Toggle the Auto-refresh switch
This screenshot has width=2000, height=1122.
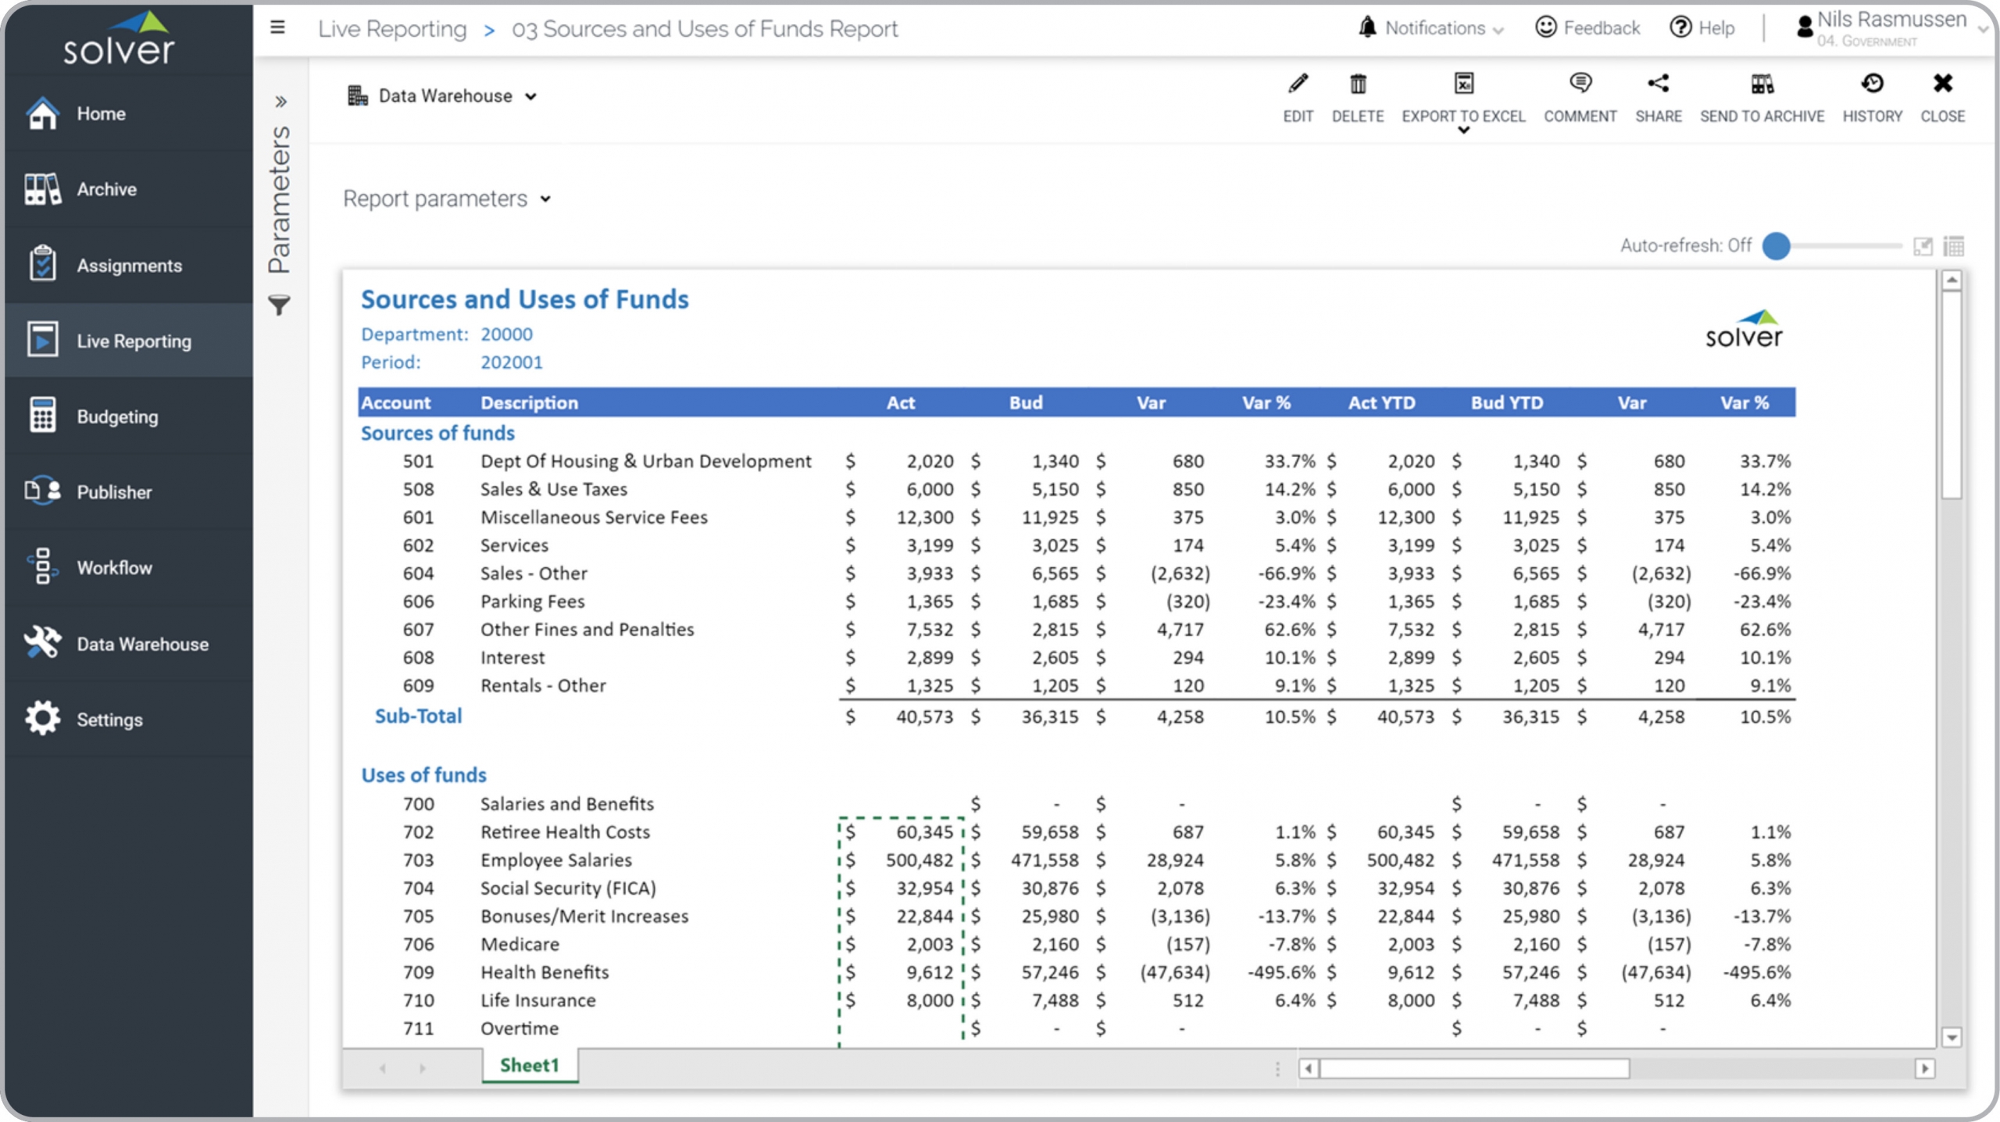[x=1777, y=246]
